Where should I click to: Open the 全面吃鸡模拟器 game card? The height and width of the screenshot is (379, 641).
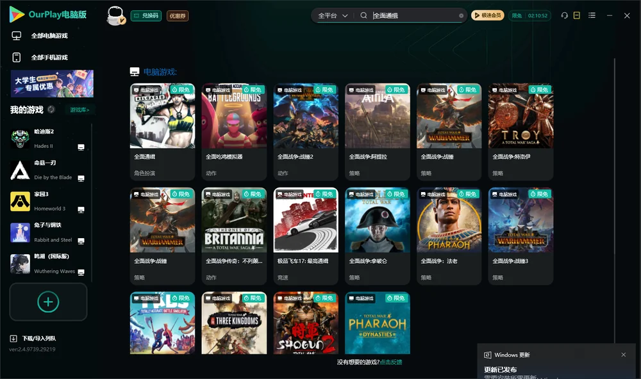click(234, 131)
